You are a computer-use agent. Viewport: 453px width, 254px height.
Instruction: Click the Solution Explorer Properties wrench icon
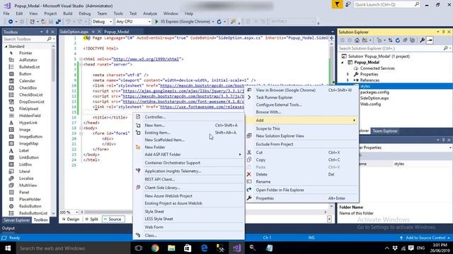point(422,40)
